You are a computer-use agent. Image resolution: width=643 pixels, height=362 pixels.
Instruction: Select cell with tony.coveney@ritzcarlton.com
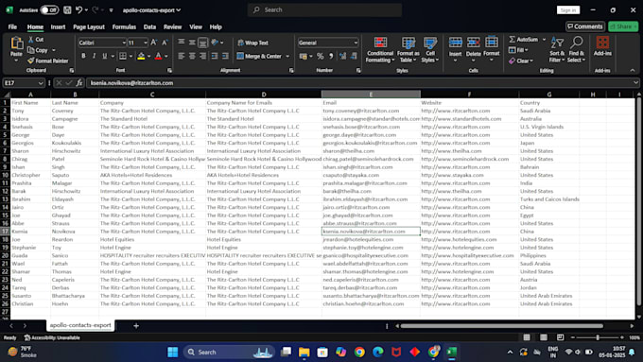pos(371,111)
